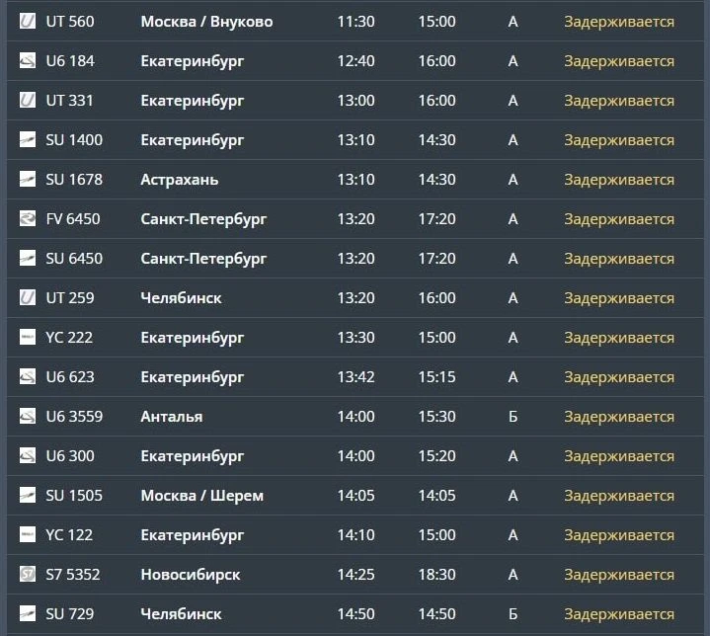Click the Ural Airlines logo beside U6 184
Image resolution: width=710 pixels, height=636 pixels.
[28, 60]
